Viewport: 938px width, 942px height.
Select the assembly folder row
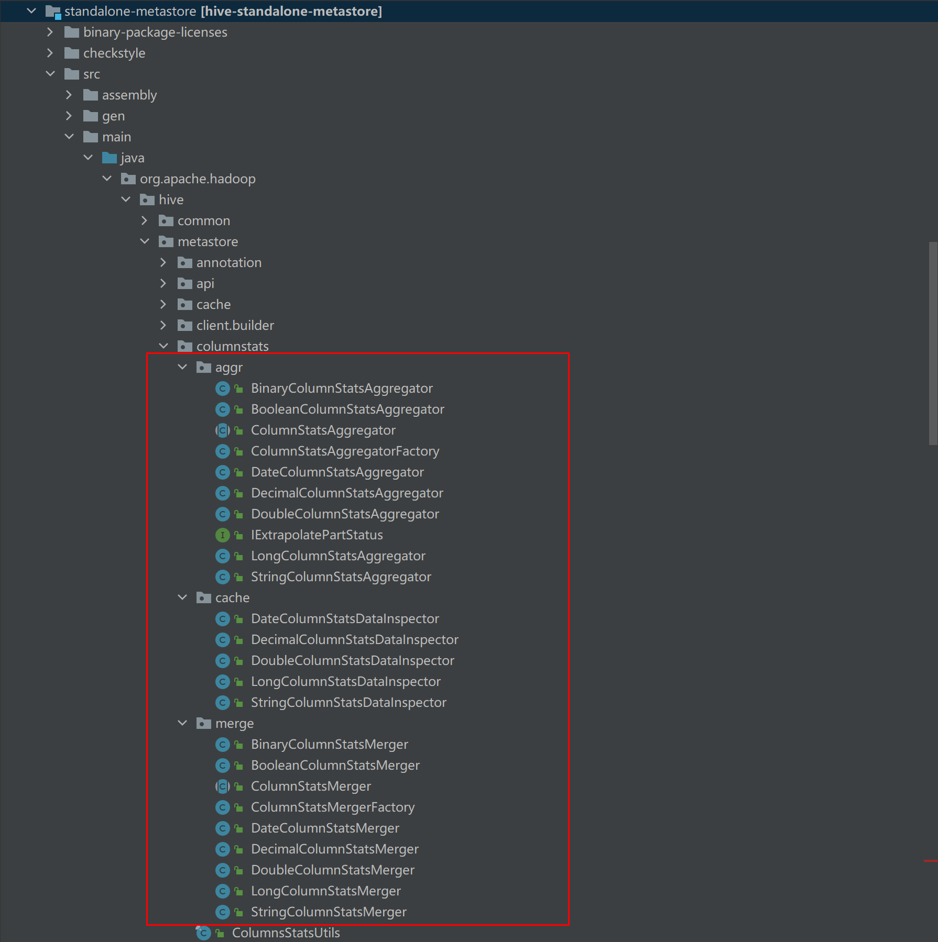tap(469, 95)
